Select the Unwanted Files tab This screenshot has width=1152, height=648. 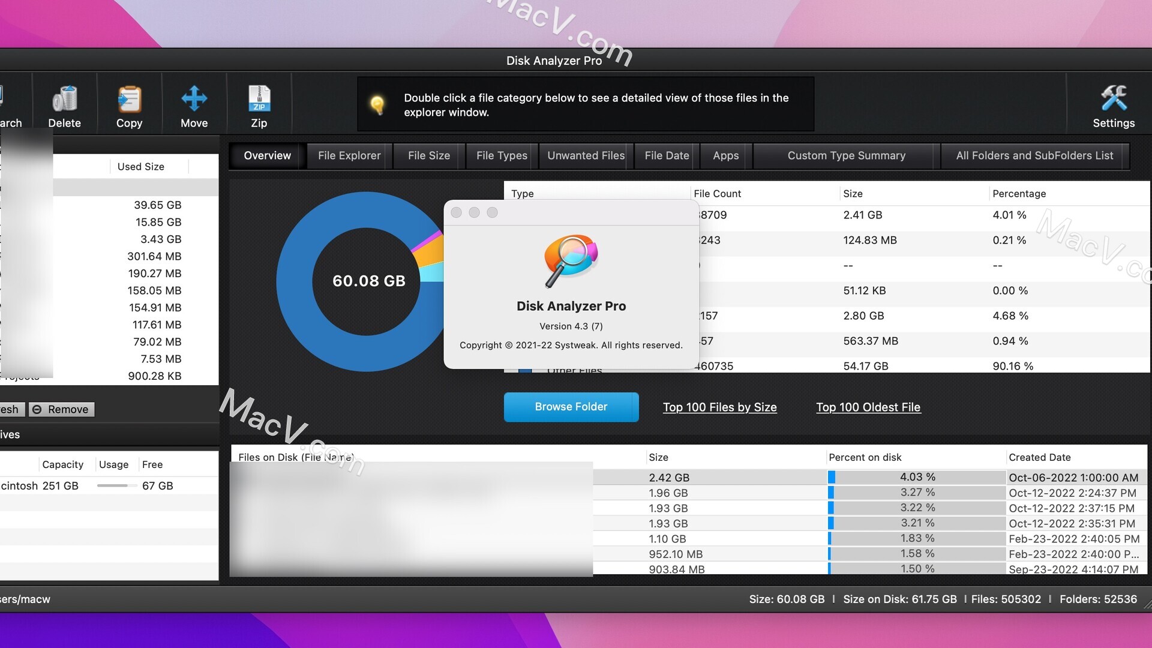tap(586, 155)
